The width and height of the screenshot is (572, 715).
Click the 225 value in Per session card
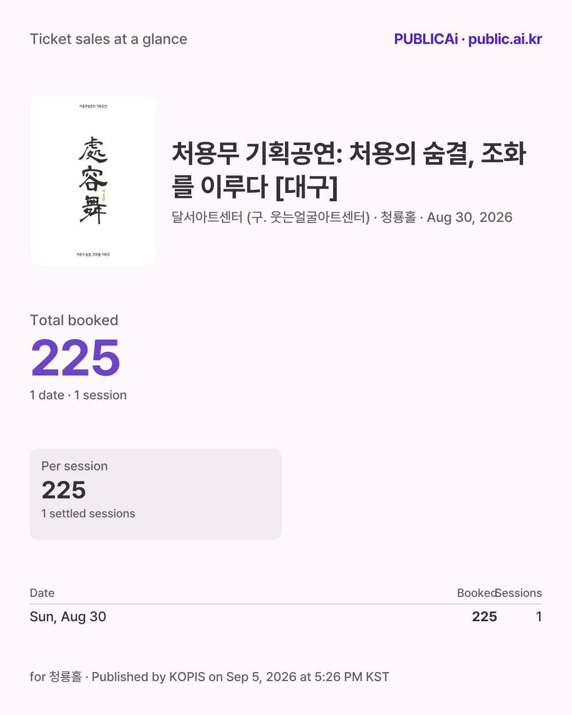(64, 490)
